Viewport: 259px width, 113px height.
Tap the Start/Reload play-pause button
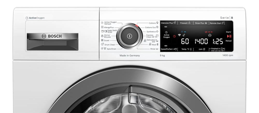(x=229, y=36)
